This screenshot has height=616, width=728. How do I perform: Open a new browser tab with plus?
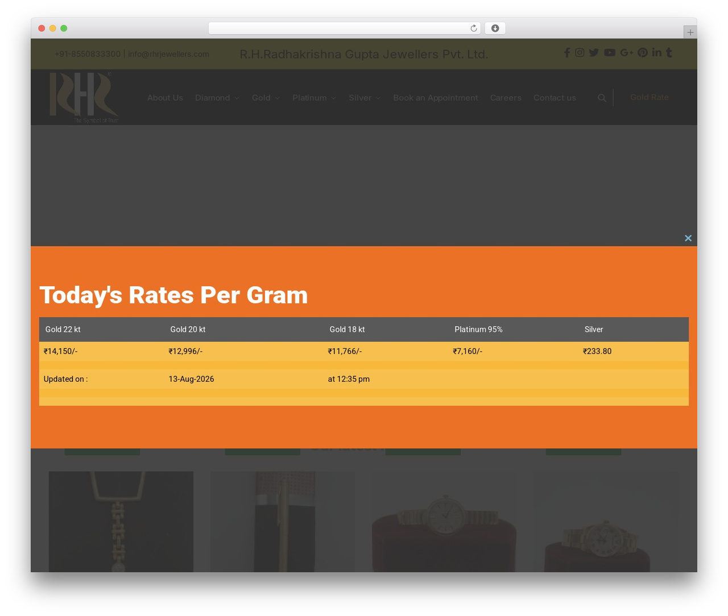690,32
